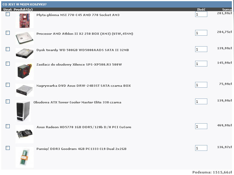Open MSI motherboard product thumbnail
The image size is (234, 175).
25,21
